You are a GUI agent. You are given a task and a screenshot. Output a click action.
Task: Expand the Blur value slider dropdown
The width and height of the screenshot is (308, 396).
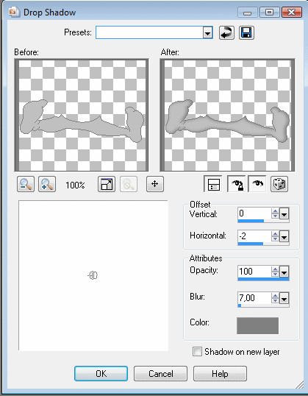[284, 299]
